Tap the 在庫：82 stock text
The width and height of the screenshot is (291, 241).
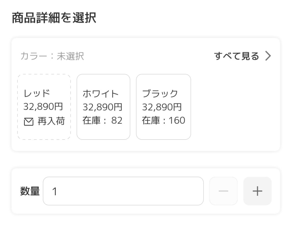tap(103, 120)
